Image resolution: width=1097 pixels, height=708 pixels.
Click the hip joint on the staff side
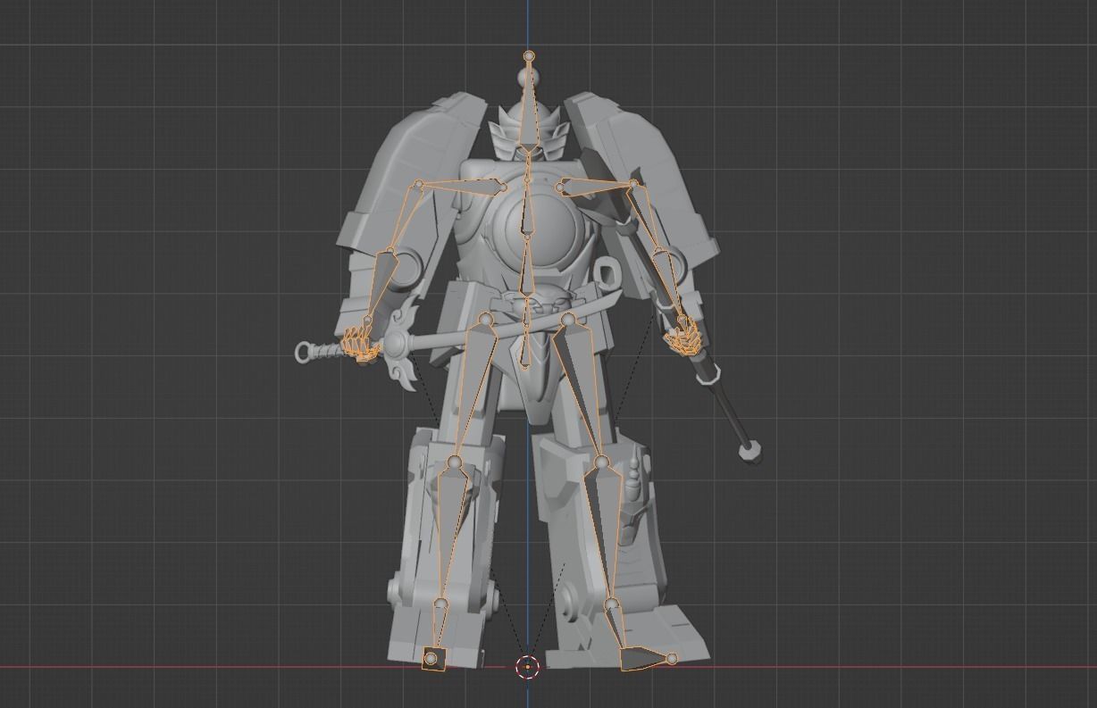coord(568,319)
